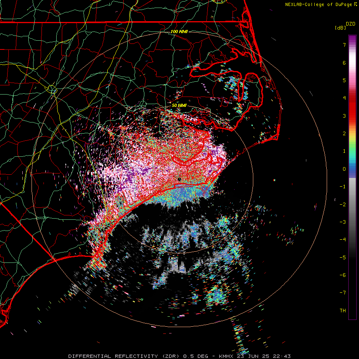Click the -5 value on the scale
The height and width of the screenshot is (359, 359).
pos(343,258)
